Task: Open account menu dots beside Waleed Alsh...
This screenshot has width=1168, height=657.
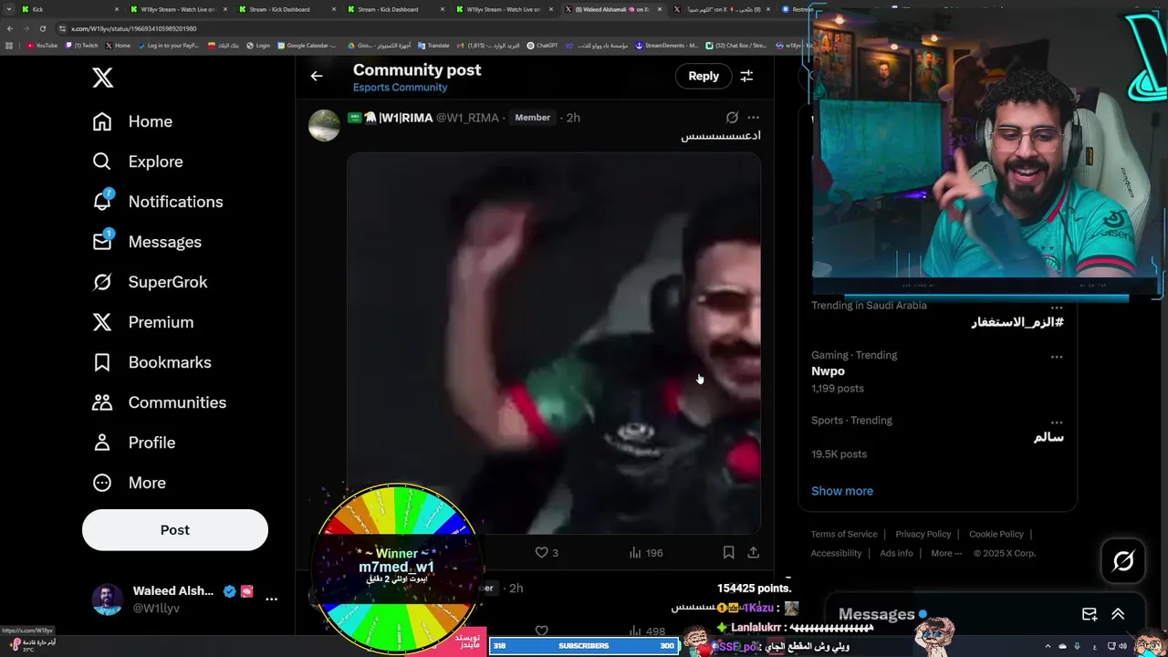Action: pos(271,599)
